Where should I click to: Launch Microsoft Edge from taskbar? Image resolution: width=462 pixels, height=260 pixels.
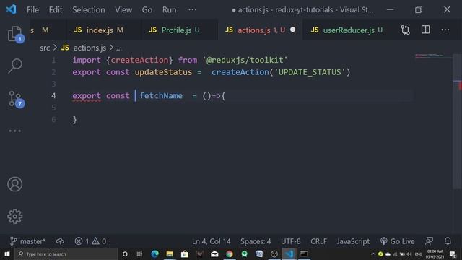tap(154, 253)
